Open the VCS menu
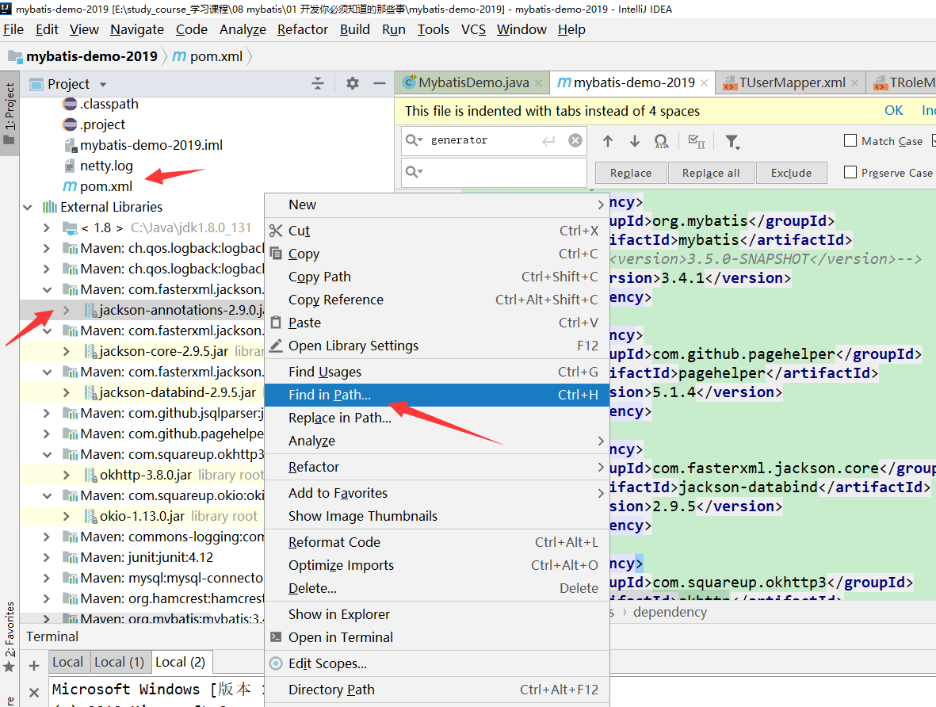The image size is (936, 707). coord(473,30)
